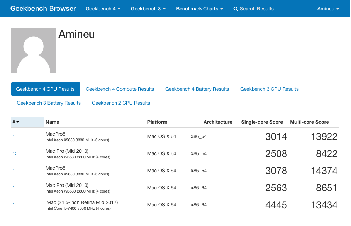This screenshot has width=351, height=226.
Task: Open the Geekbench 3 Battery Results tab
Action: [x=49, y=103]
